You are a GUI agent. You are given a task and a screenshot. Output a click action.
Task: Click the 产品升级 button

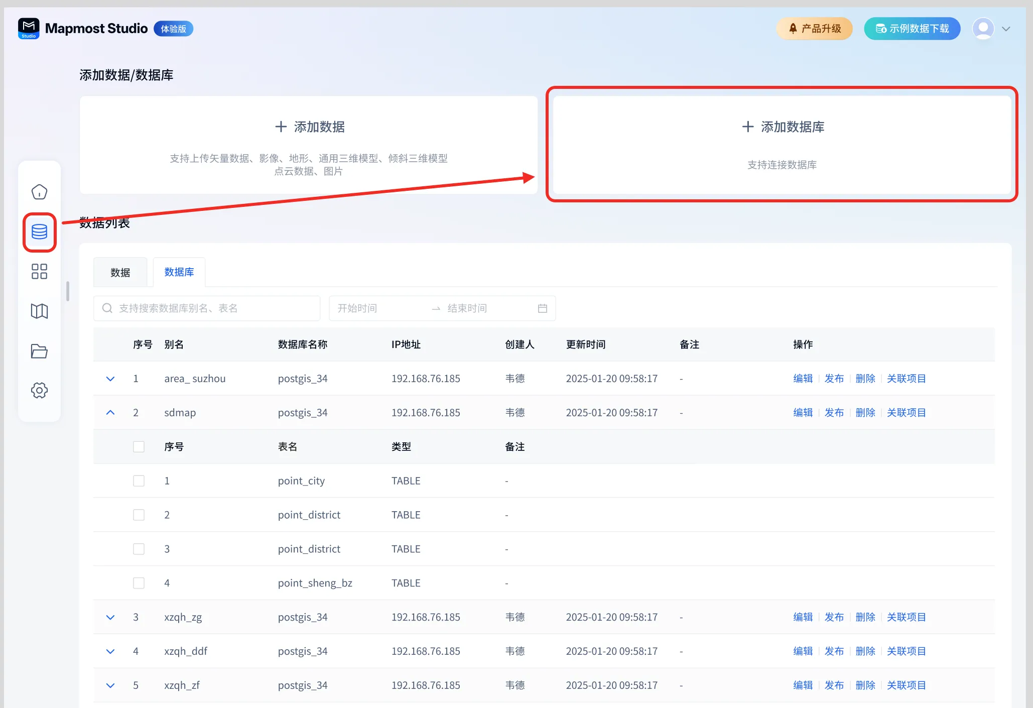pyautogui.click(x=814, y=29)
